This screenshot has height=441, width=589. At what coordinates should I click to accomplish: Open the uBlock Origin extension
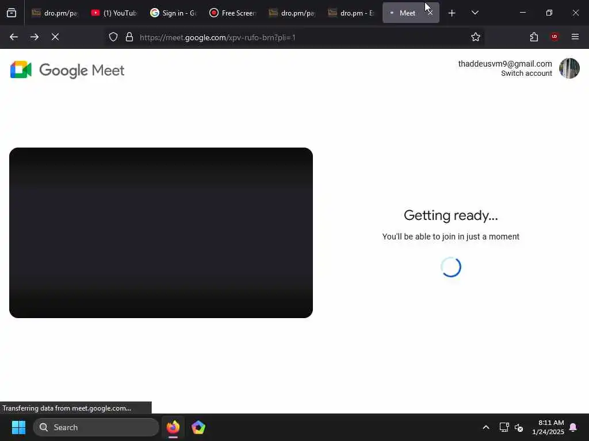554,37
